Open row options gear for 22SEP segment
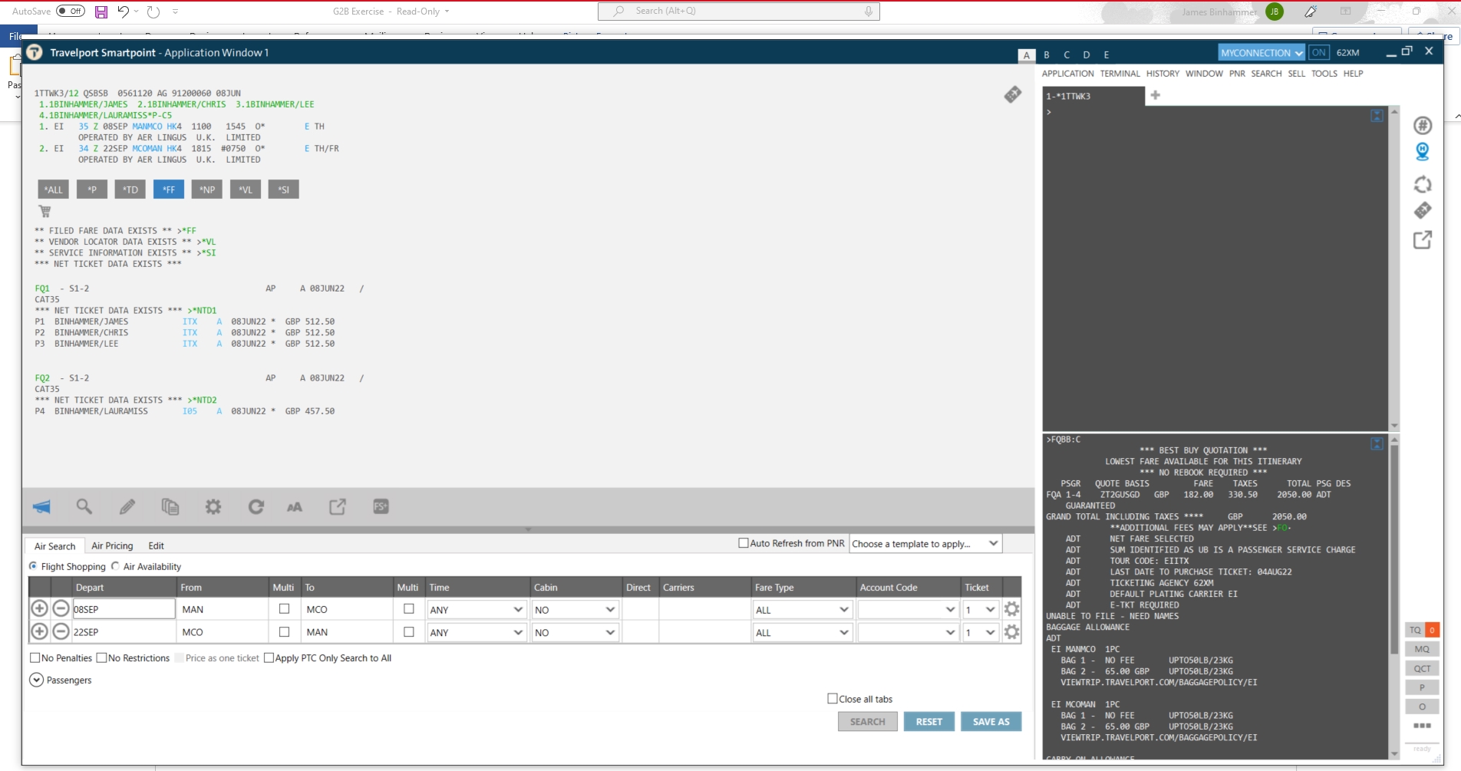 tap(1012, 632)
